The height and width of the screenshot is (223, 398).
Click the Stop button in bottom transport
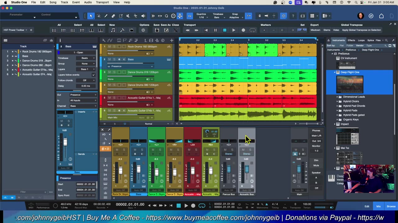point(178,205)
